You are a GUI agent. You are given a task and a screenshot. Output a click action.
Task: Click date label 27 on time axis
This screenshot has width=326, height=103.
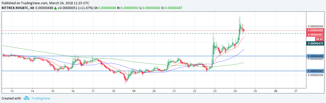[x=296, y=91]
